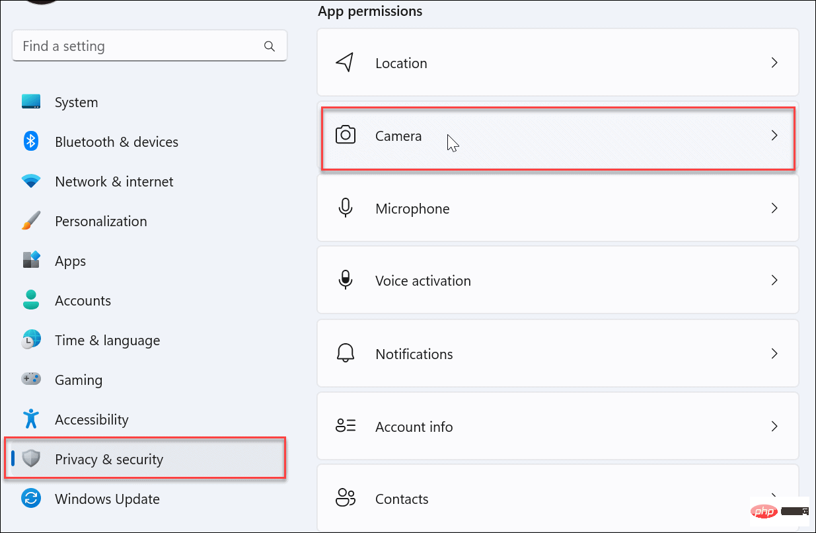Image resolution: width=816 pixels, height=533 pixels.
Task: Select Privacy & security in sidebar
Action: click(x=109, y=459)
